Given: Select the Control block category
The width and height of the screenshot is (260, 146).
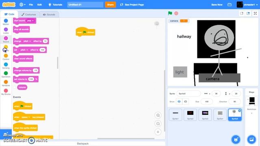Looking at the screenshot, I should pyautogui.click(x=6, y=57).
